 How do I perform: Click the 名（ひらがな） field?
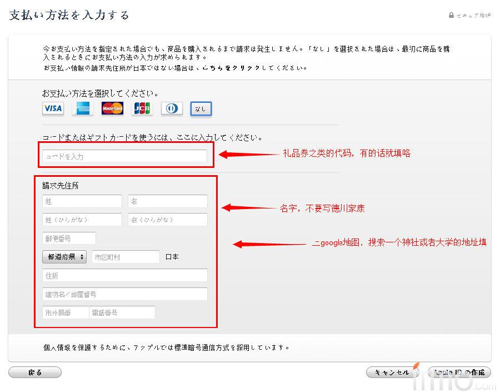167,220
